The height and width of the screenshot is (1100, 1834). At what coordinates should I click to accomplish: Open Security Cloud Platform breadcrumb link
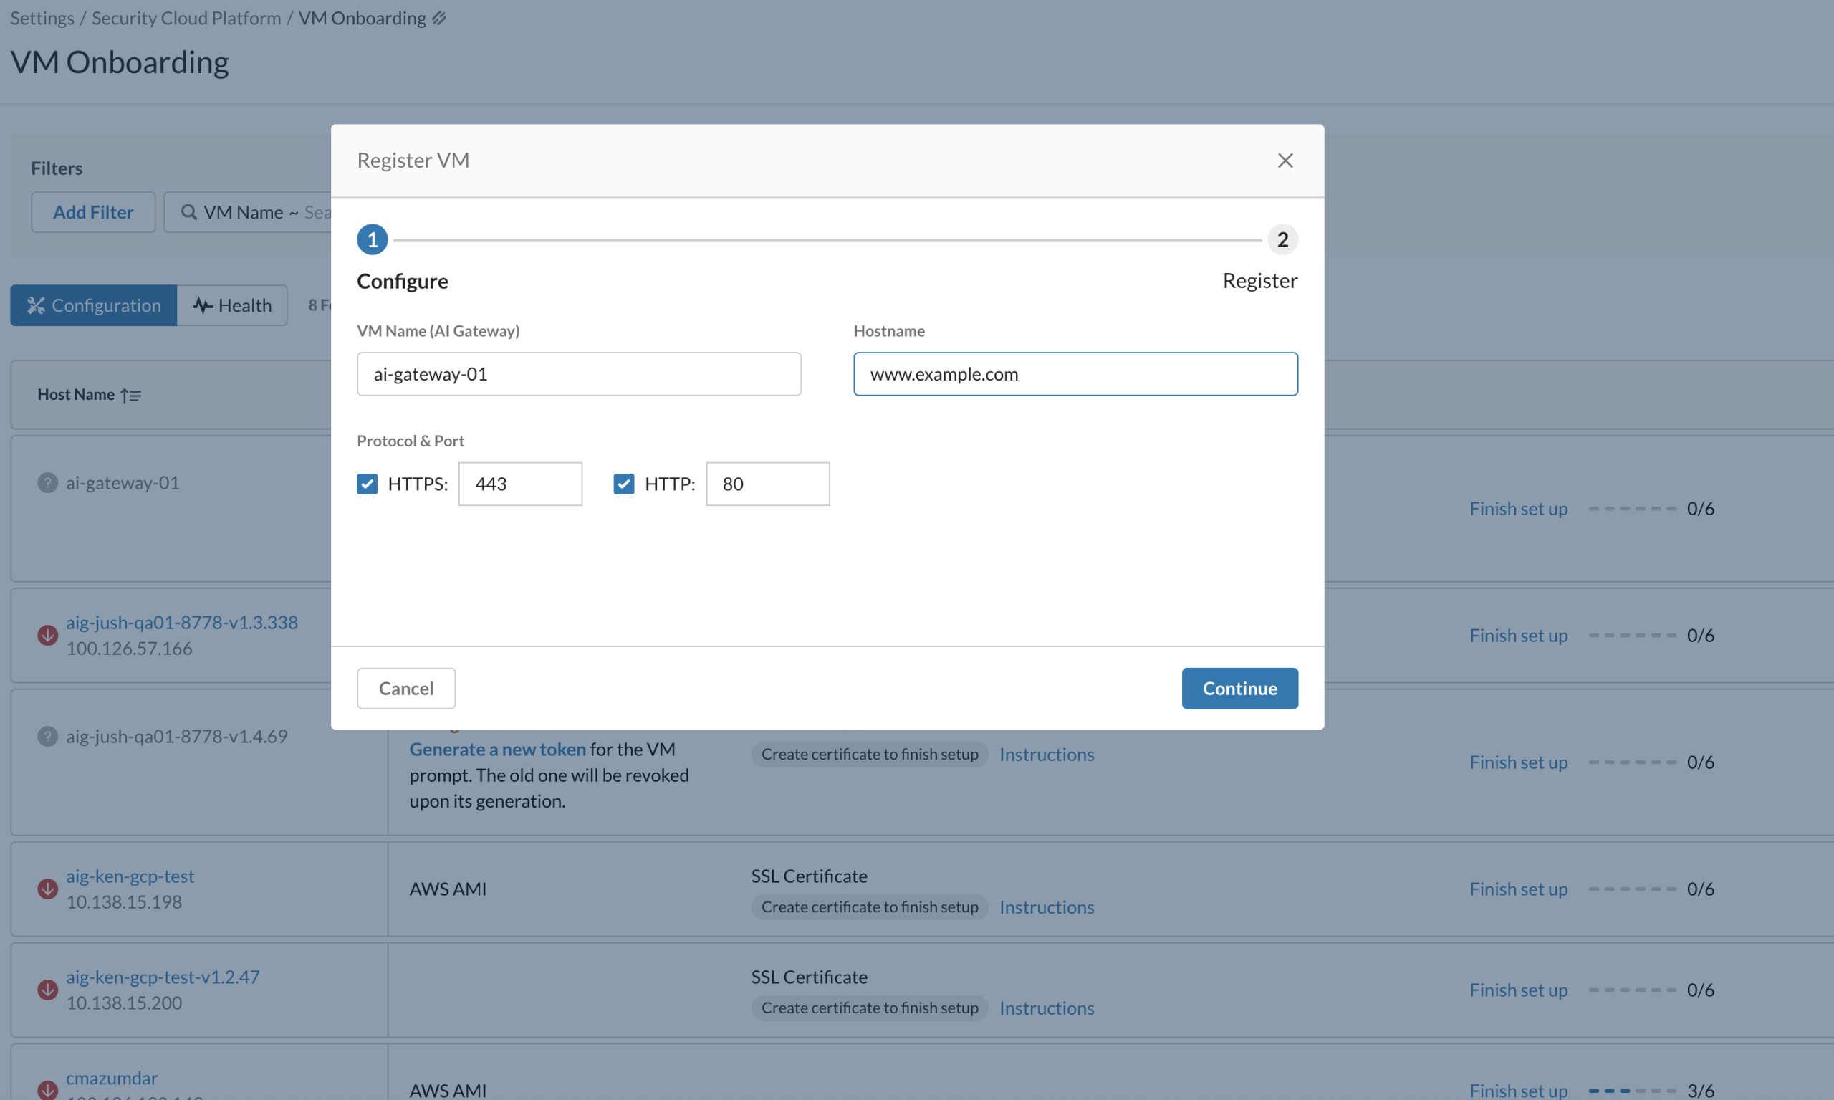click(x=186, y=18)
